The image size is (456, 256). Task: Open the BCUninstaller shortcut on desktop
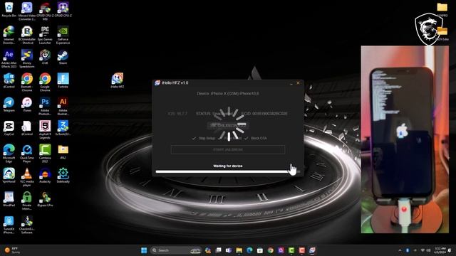tap(27, 35)
